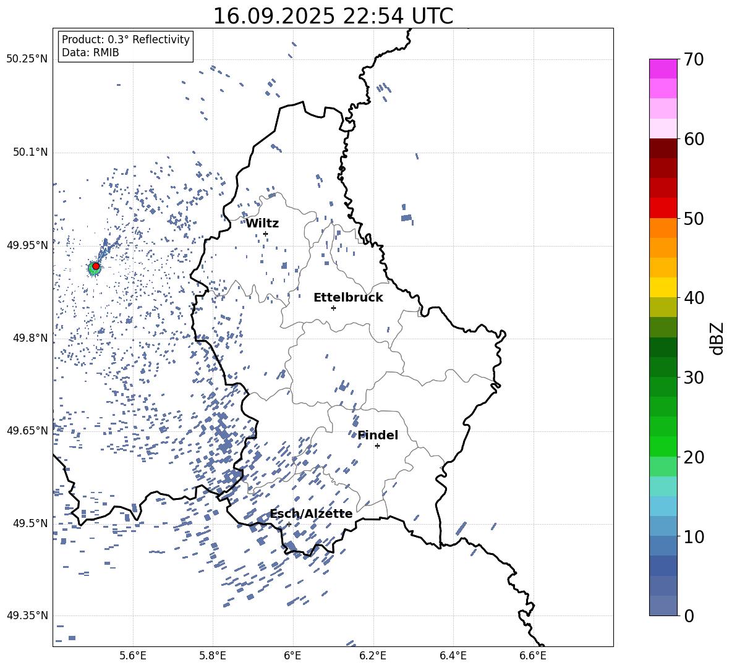Click the 10 tick on the colorbar
The width and height of the screenshot is (732, 668).
(694, 536)
